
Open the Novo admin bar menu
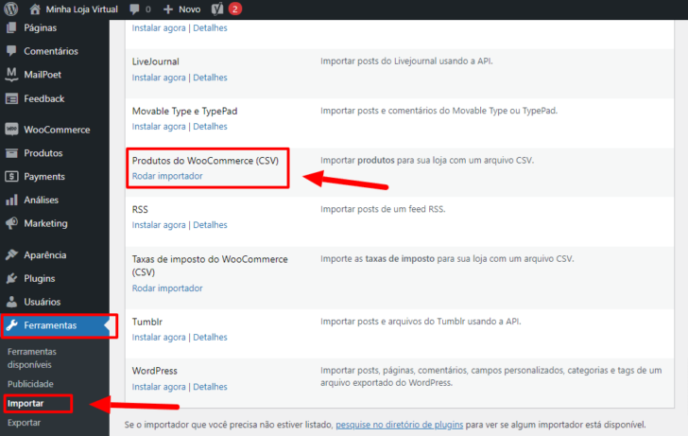pyautogui.click(x=190, y=9)
